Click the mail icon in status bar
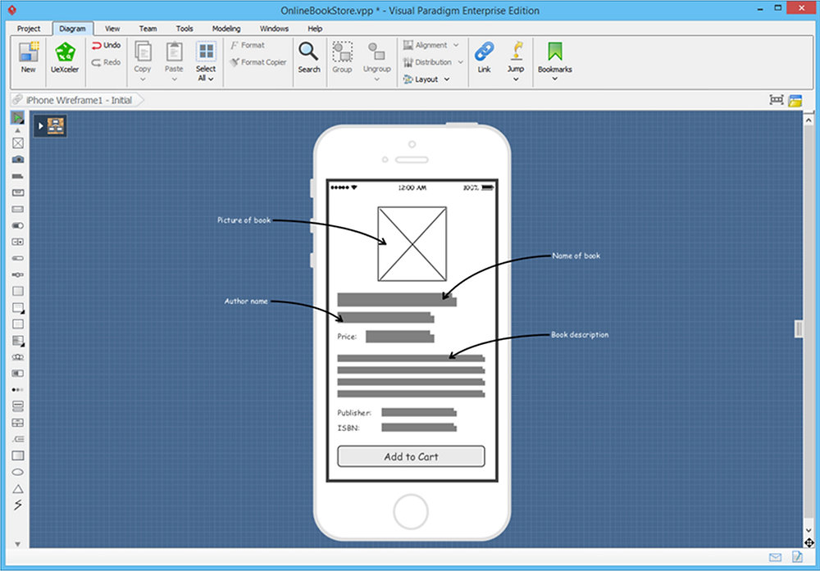The image size is (820, 571). pos(776,557)
